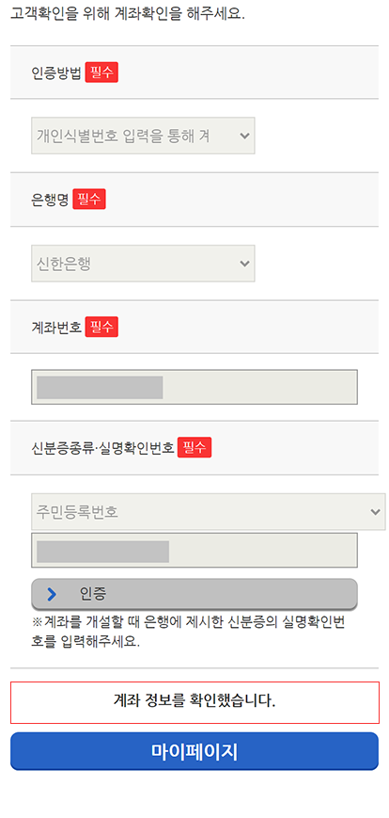The height and width of the screenshot is (818, 389).
Task: Focus the 실명확인번호 input field below 주민등록번호
Action: [194, 550]
